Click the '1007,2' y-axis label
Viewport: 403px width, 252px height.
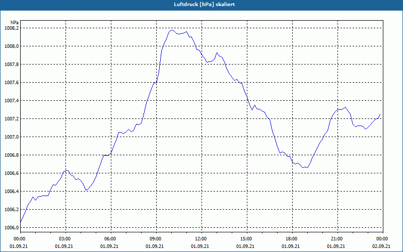[12, 119]
